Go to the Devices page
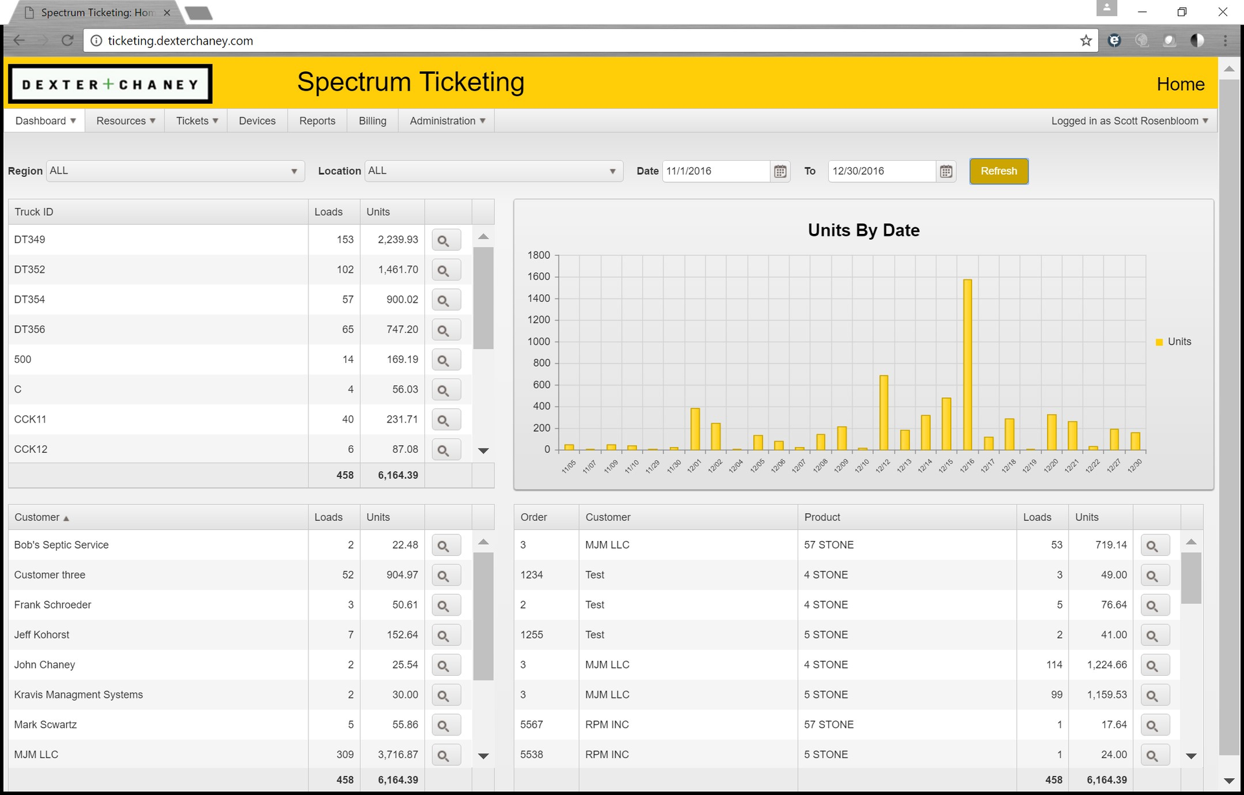 tap(257, 121)
